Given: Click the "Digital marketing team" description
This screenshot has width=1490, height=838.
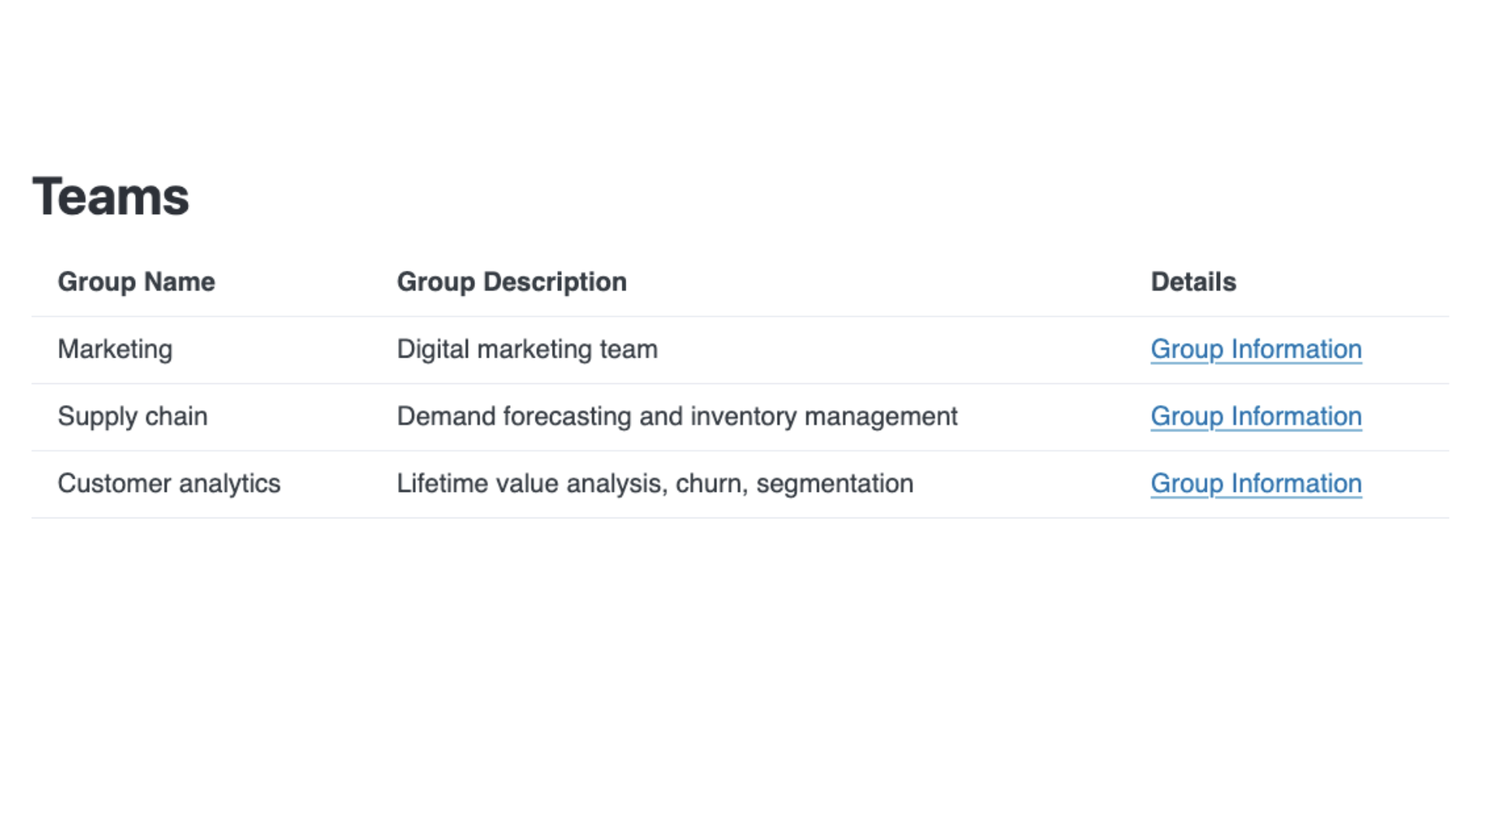Looking at the screenshot, I should [527, 349].
